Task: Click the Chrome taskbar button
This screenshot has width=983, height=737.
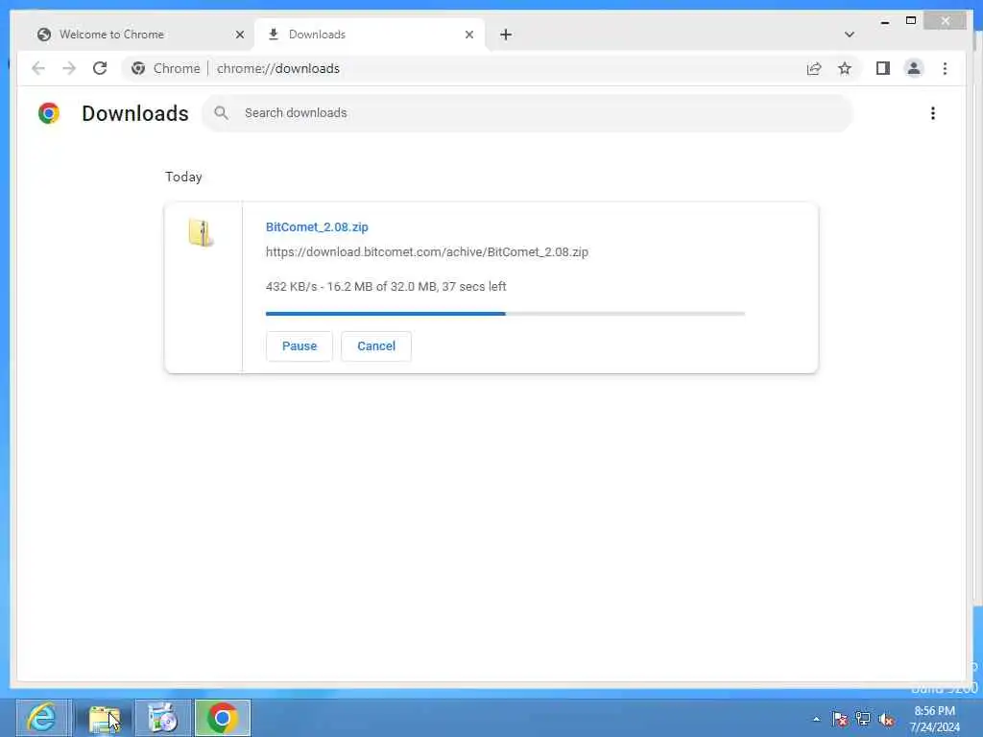Action: point(223,718)
